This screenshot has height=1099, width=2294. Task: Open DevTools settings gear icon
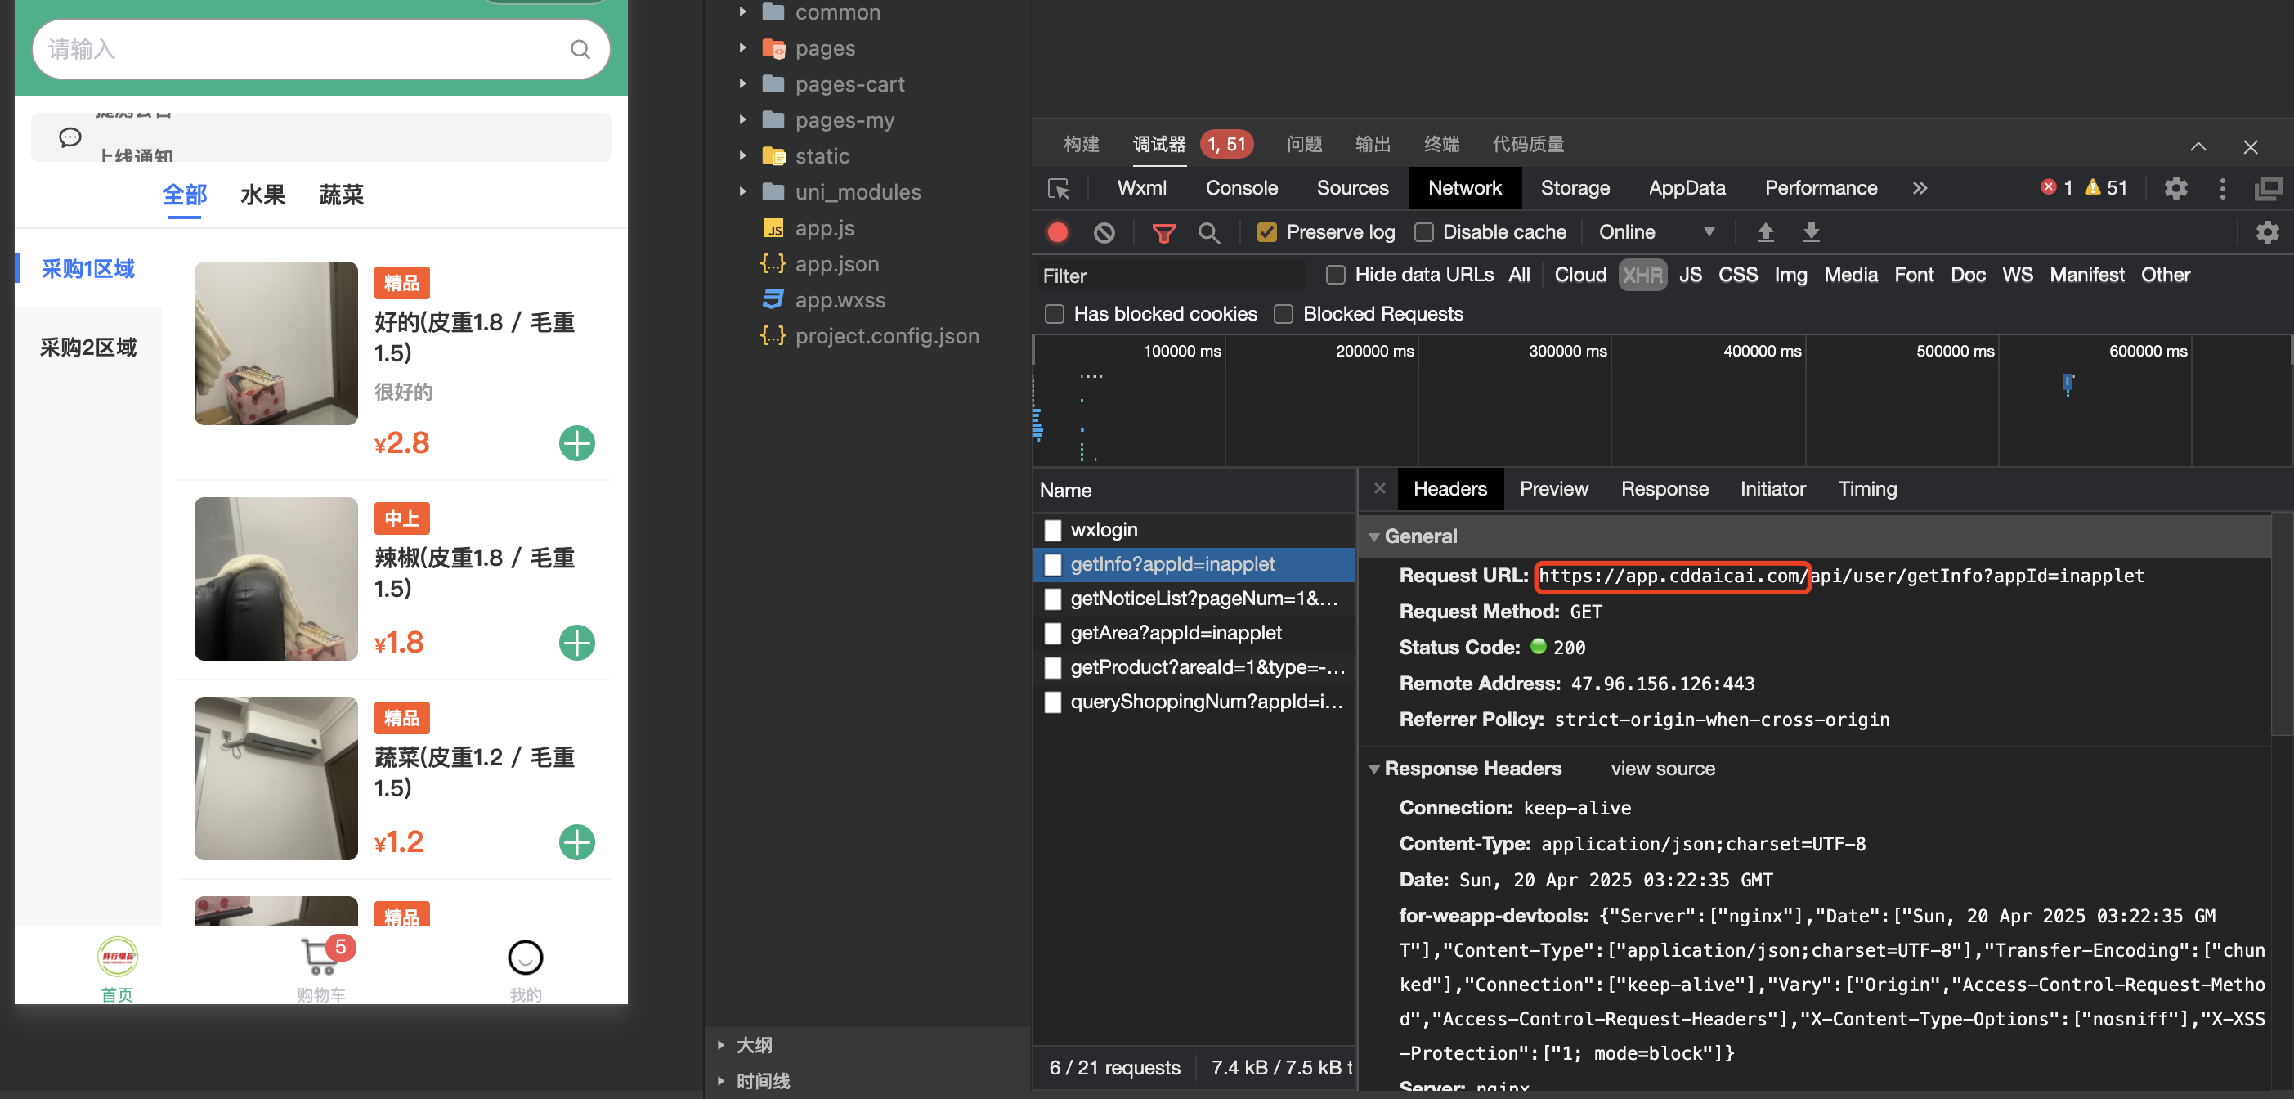(2175, 188)
